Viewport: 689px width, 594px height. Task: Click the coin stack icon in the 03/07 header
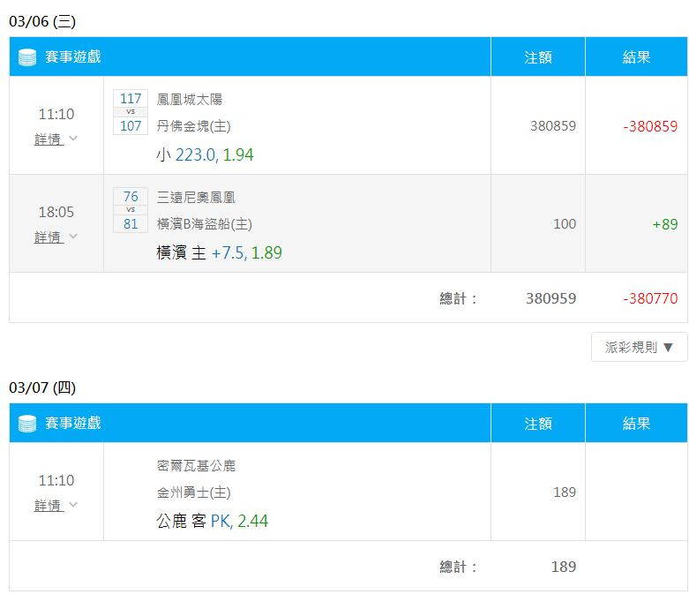[x=27, y=424]
